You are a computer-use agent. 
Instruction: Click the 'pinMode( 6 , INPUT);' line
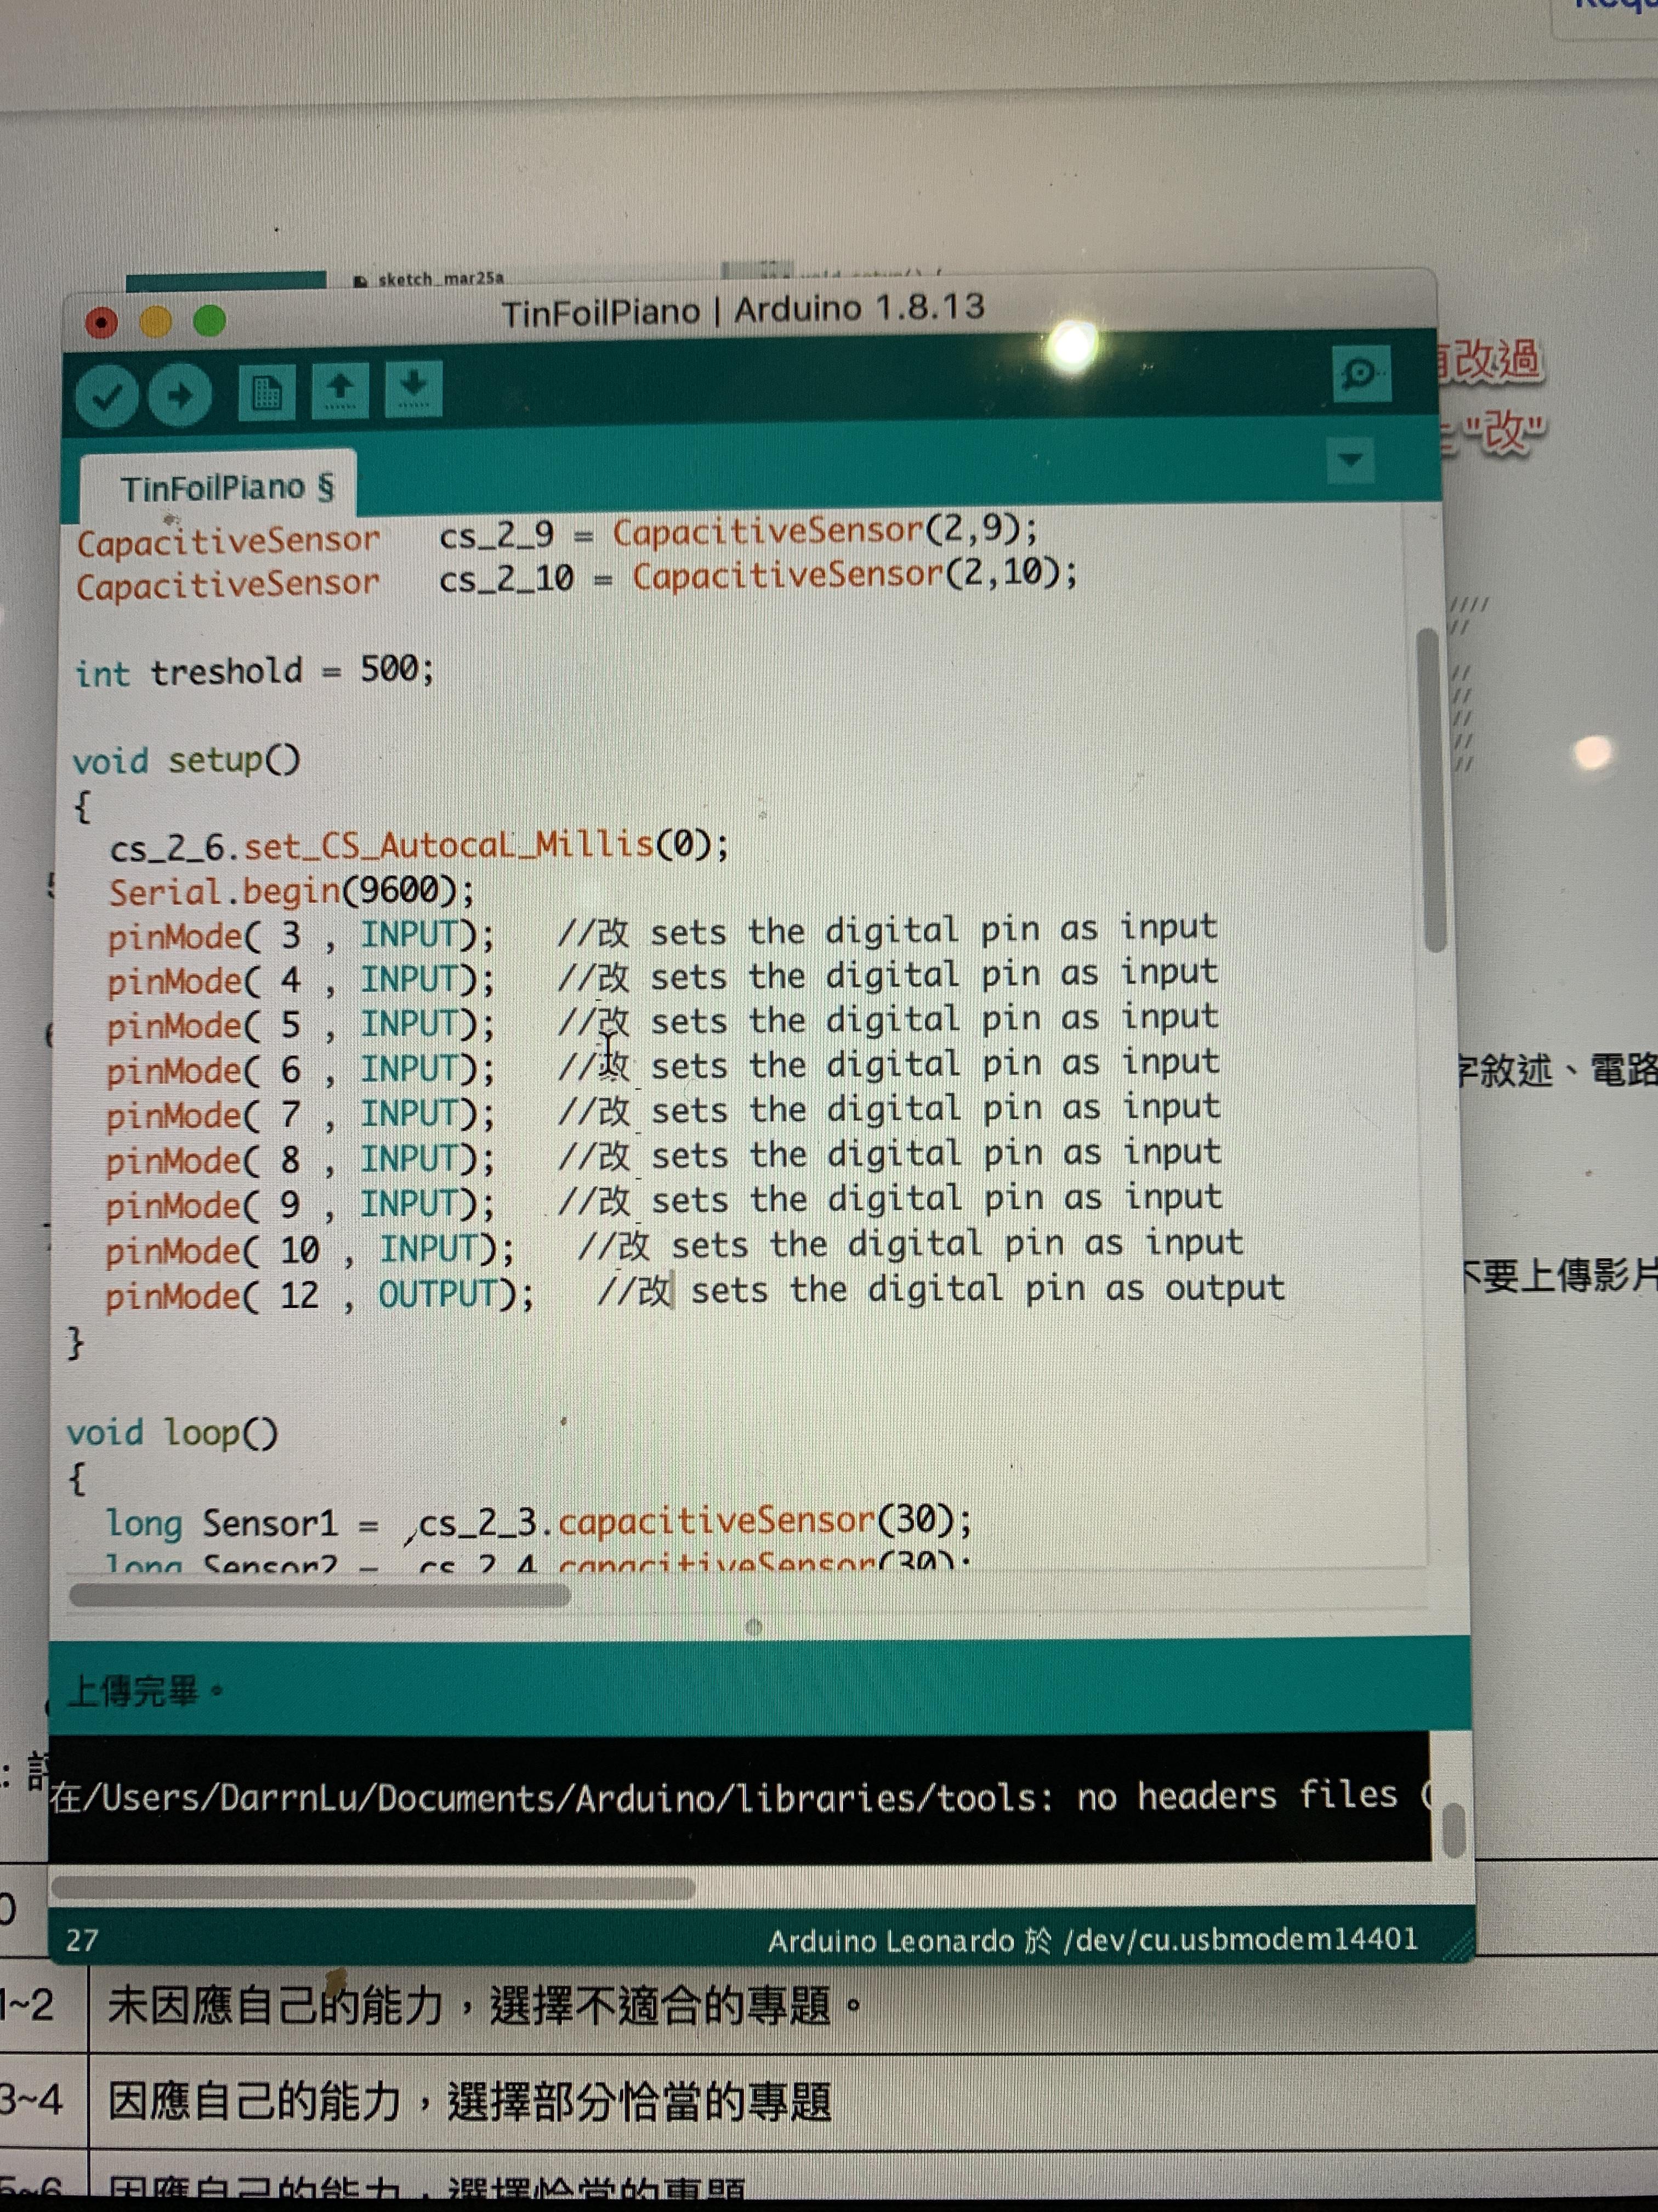point(300,1071)
